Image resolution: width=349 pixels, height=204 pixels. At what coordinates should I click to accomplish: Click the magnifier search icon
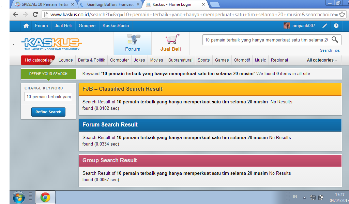pyautogui.click(x=335, y=40)
